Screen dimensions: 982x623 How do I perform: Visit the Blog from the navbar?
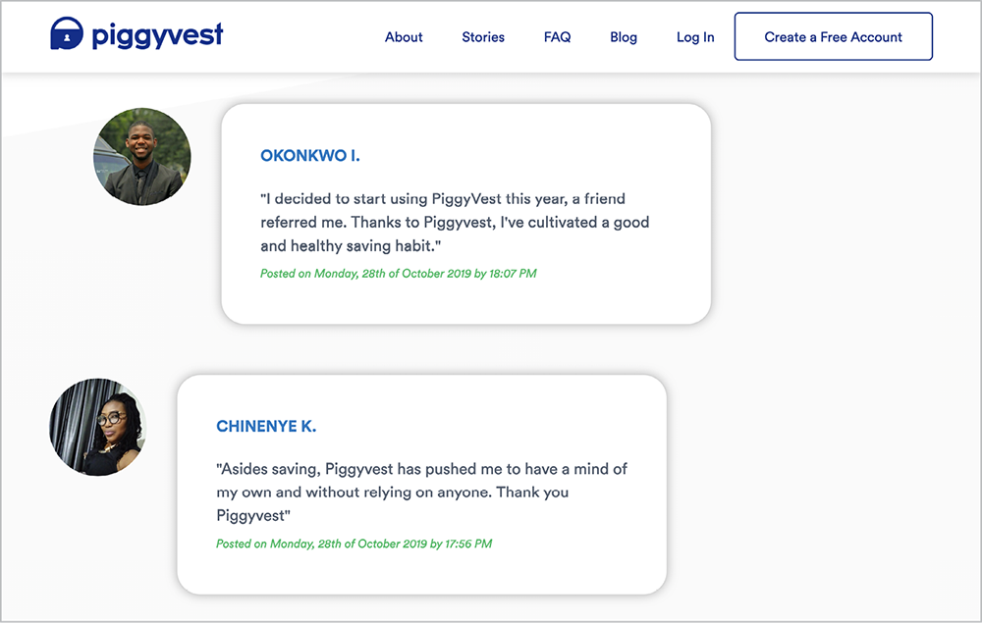coord(623,37)
